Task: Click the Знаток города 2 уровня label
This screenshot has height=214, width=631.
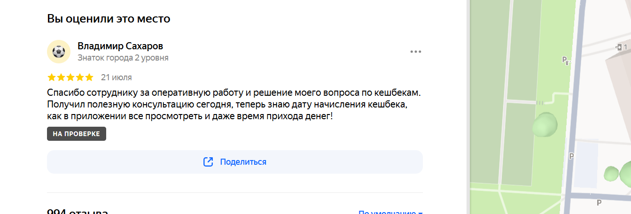Action: click(x=123, y=58)
